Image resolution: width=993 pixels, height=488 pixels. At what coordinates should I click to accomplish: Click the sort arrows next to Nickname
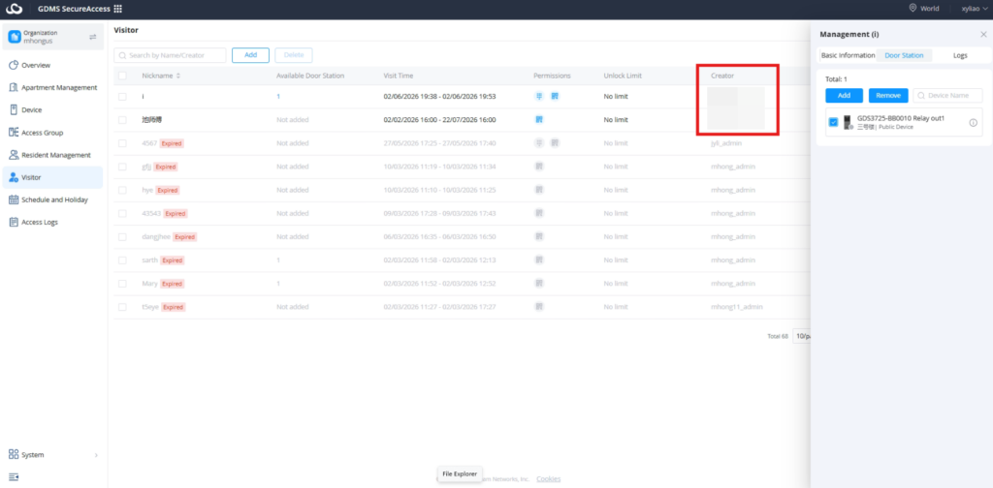(x=178, y=76)
